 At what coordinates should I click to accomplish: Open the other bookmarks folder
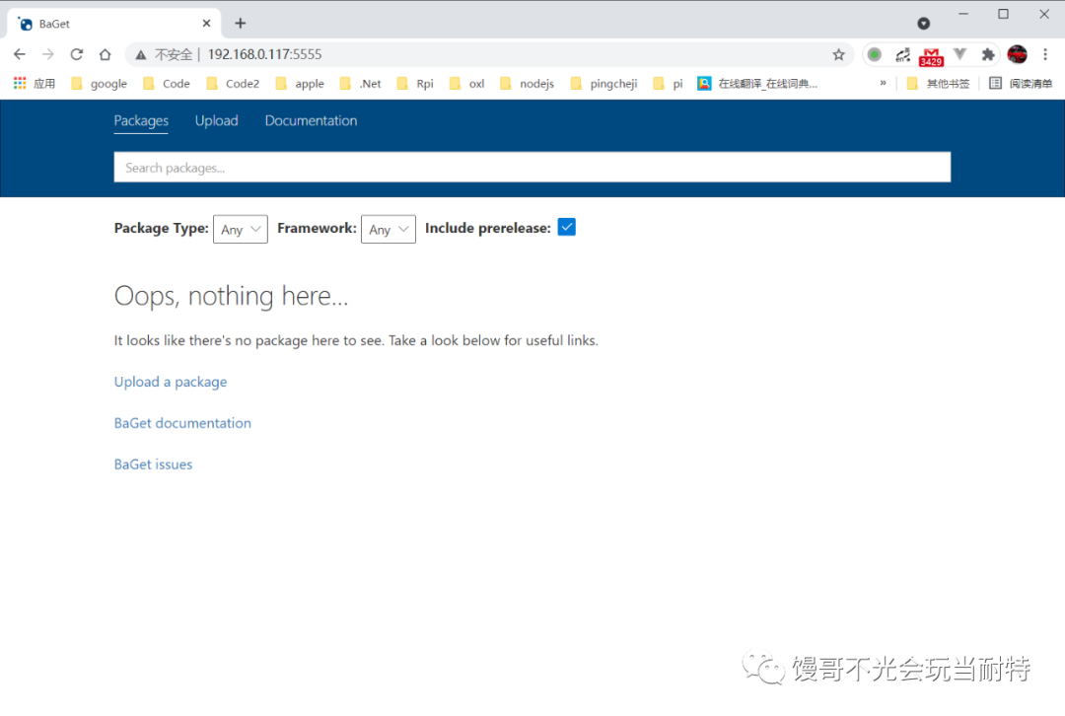tap(938, 83)
